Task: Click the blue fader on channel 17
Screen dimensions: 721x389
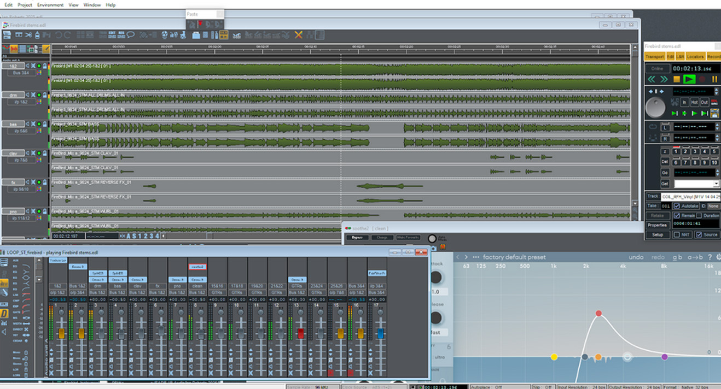Action: pyautogui.click(x=380, y=333)
